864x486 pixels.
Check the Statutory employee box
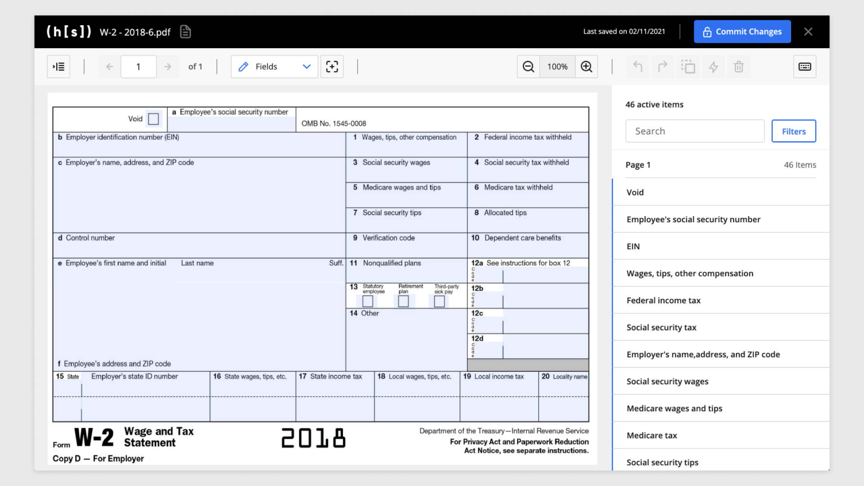368,301
